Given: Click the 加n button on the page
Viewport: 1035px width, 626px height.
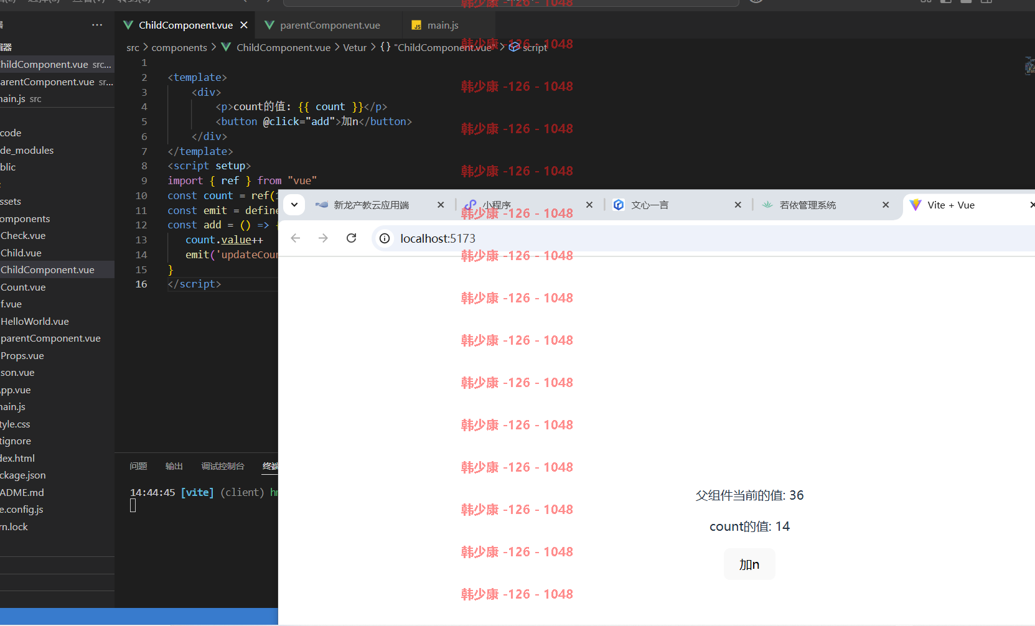Looking at the screenshot, I should (x=749, y=564).
